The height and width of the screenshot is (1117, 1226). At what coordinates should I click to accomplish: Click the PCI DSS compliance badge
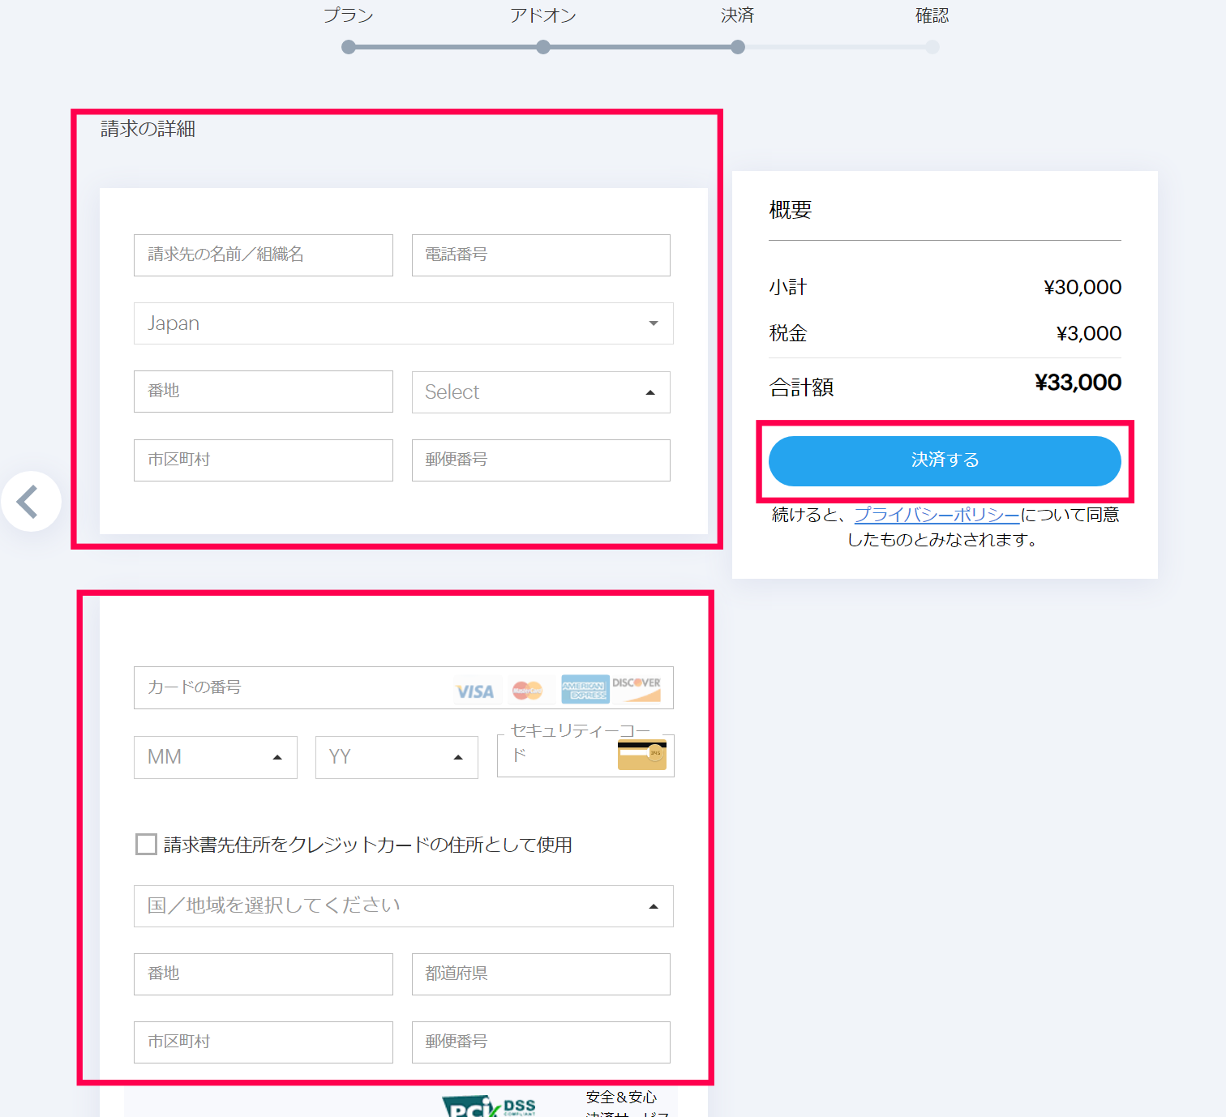pos(489,1106)
